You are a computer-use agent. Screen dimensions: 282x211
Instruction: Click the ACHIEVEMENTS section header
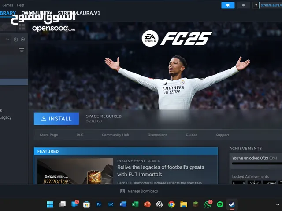tap(246, 149)
